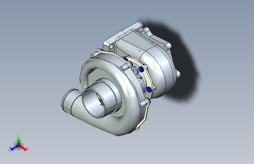Select the "Z" label of the orientation triad
This screenshot has width=254, height=164.
pos(10,149)
